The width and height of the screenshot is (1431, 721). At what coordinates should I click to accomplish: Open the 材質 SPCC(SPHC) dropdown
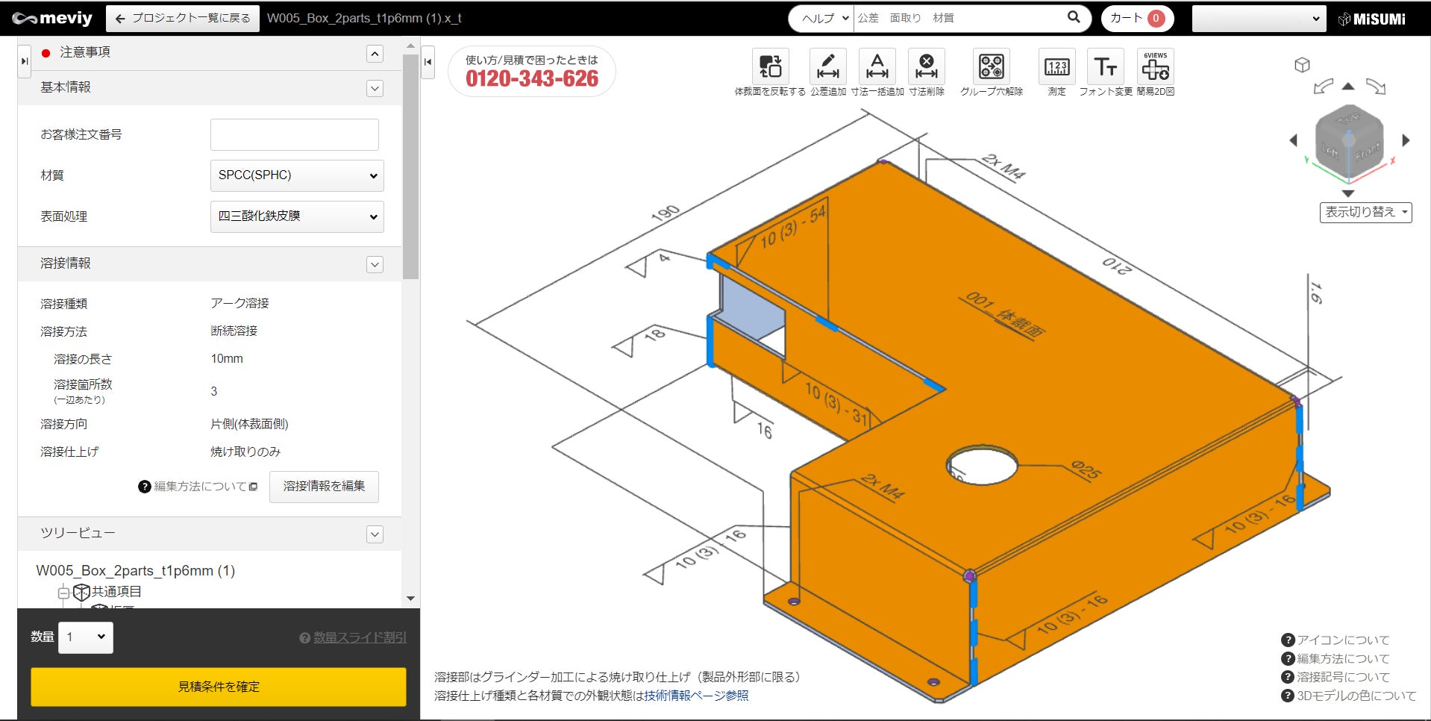[x=297, y=175]
